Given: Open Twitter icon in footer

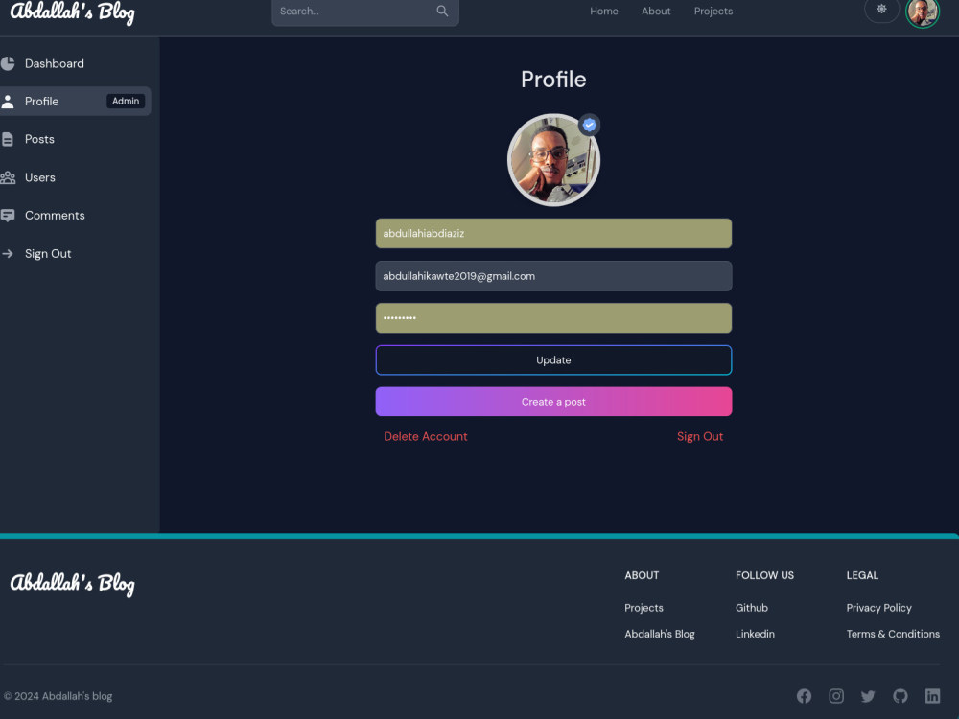Looking at the screenshot, I should coord(868,696).
